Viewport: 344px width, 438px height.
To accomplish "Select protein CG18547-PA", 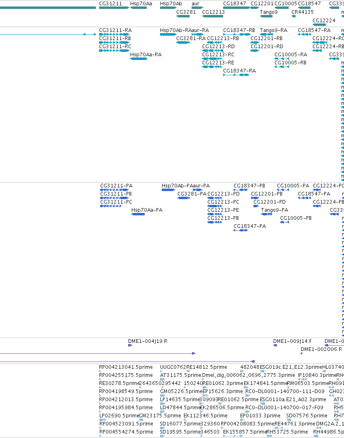I will tap(314, 194).
